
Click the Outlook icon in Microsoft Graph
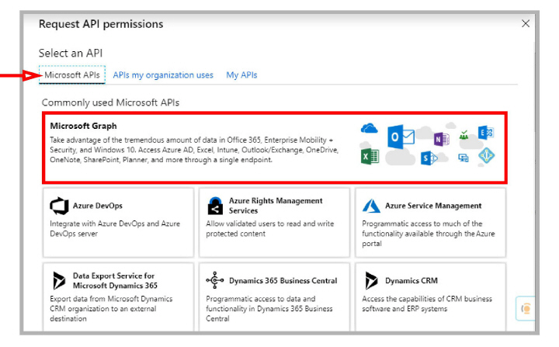coord(401,137)
